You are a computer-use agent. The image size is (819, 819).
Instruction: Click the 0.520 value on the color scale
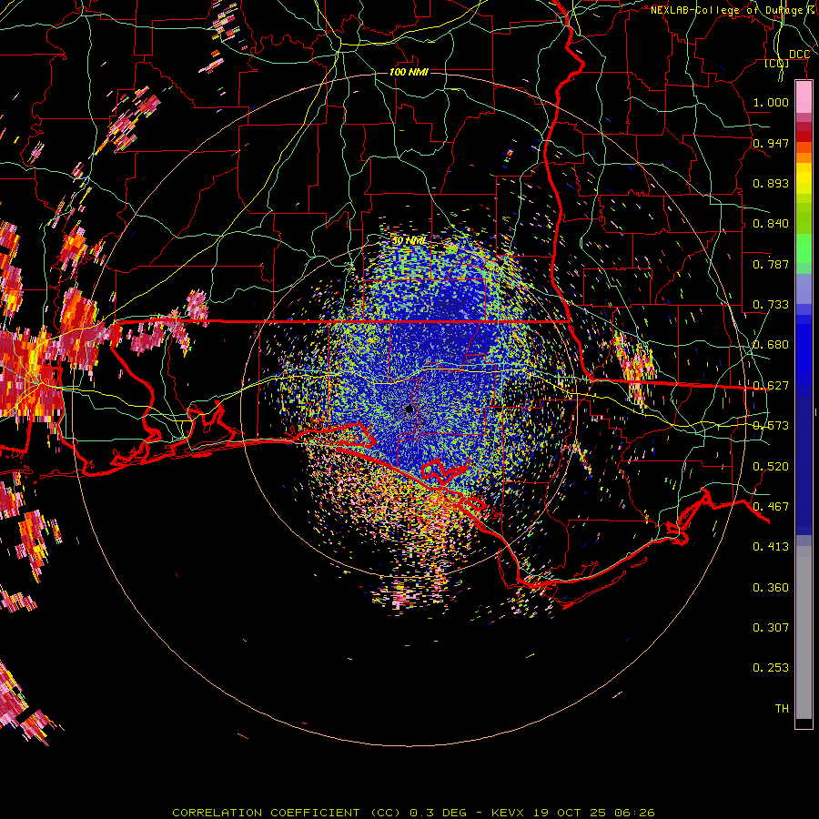[771, 467]
